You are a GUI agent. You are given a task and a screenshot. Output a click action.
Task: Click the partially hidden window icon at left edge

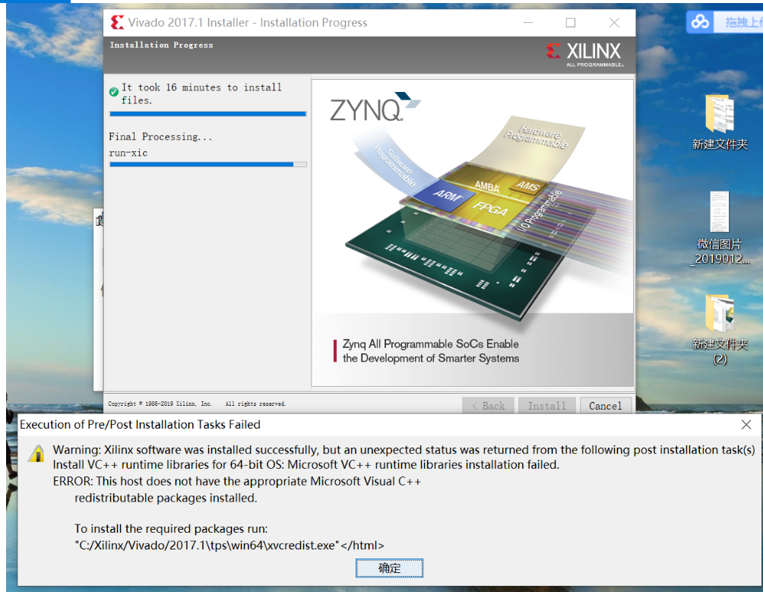(100, 220)
